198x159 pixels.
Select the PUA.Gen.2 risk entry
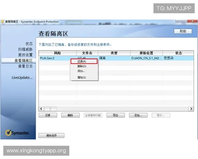pos(47,58)
